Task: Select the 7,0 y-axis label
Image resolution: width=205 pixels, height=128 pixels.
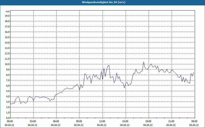Action: coord(8,80)
